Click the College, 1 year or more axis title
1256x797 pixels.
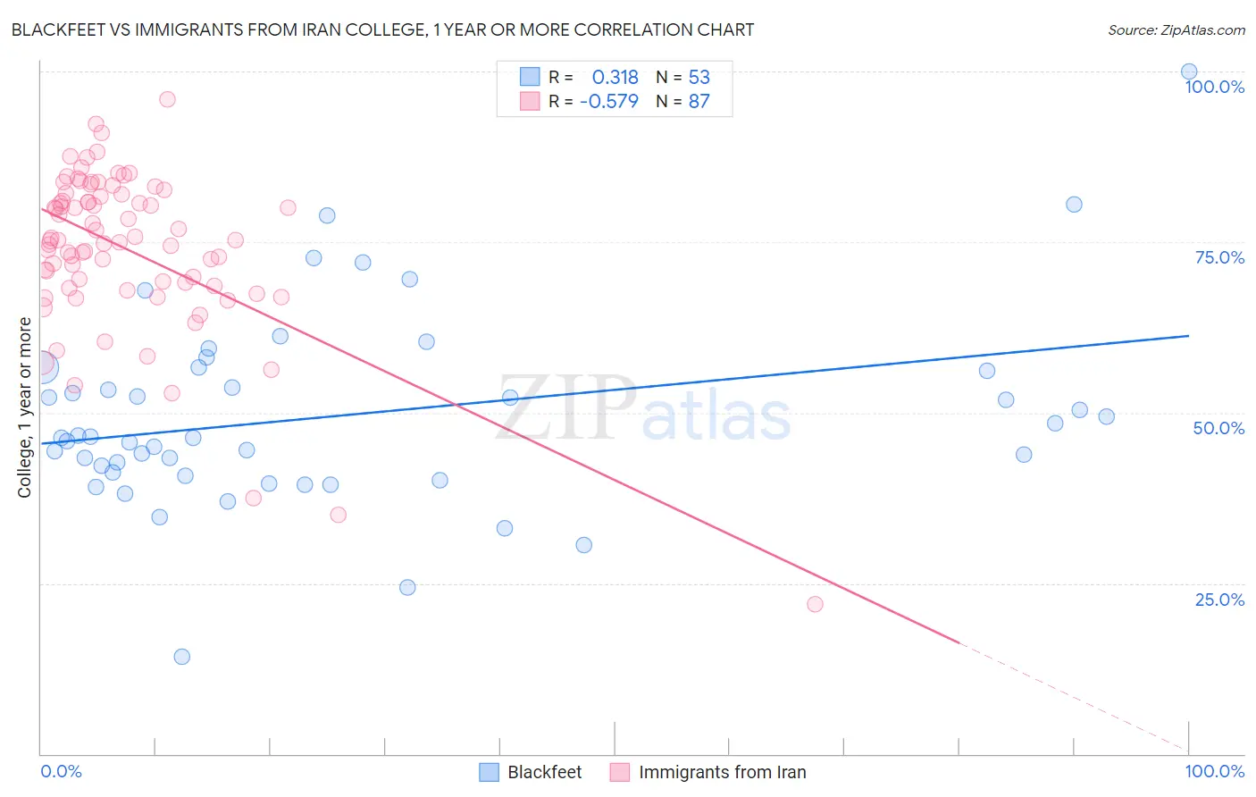[24, 407]
